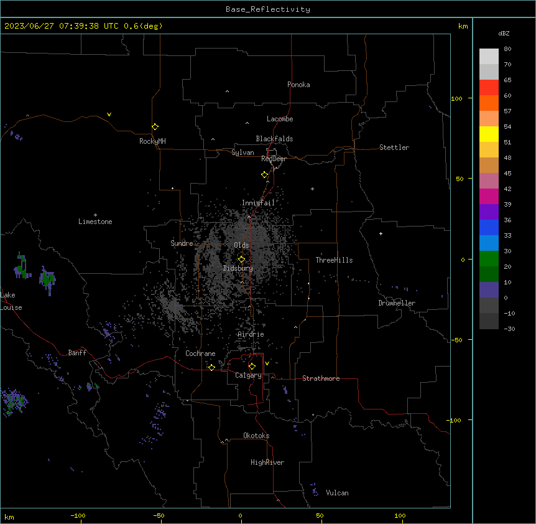Click the Innisfail label
536x524 pixels.
tap(259, 203)
